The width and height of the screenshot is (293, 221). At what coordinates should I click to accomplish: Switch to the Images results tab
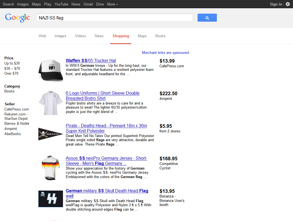pyautogui.click(x=60, y=36)
